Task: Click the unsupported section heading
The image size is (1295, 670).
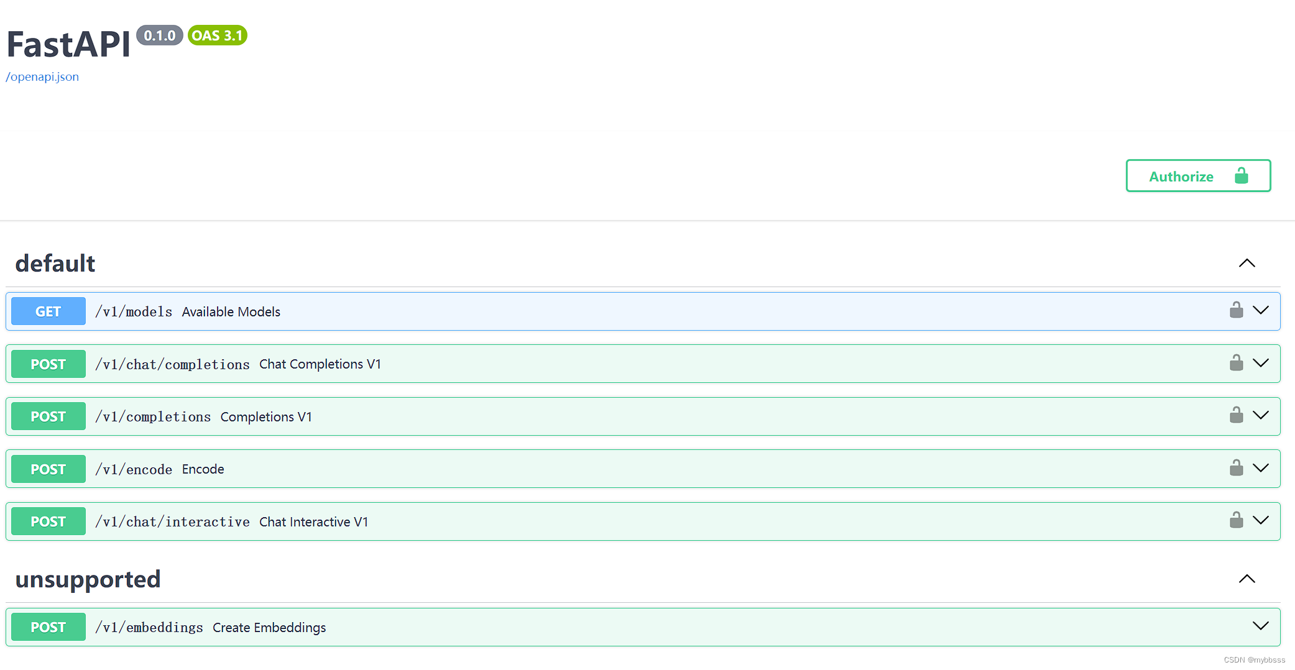Action: pos(88,579)
